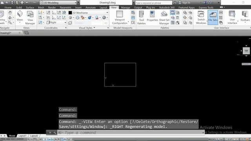Open the Autodesk 360 tab
Viewport: 251px width, 141px height.
(x=167, y=7)
